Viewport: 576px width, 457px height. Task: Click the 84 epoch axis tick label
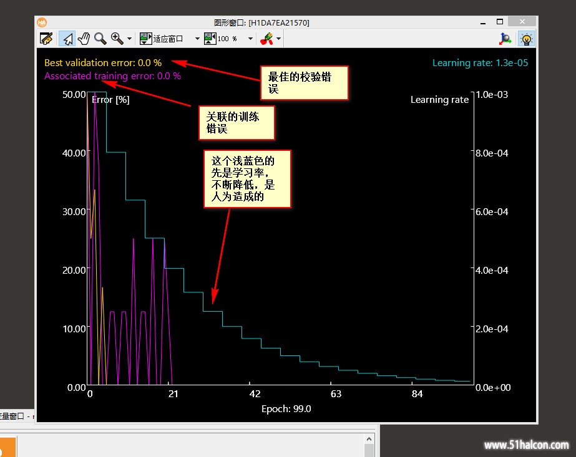(x=417, y=394)
